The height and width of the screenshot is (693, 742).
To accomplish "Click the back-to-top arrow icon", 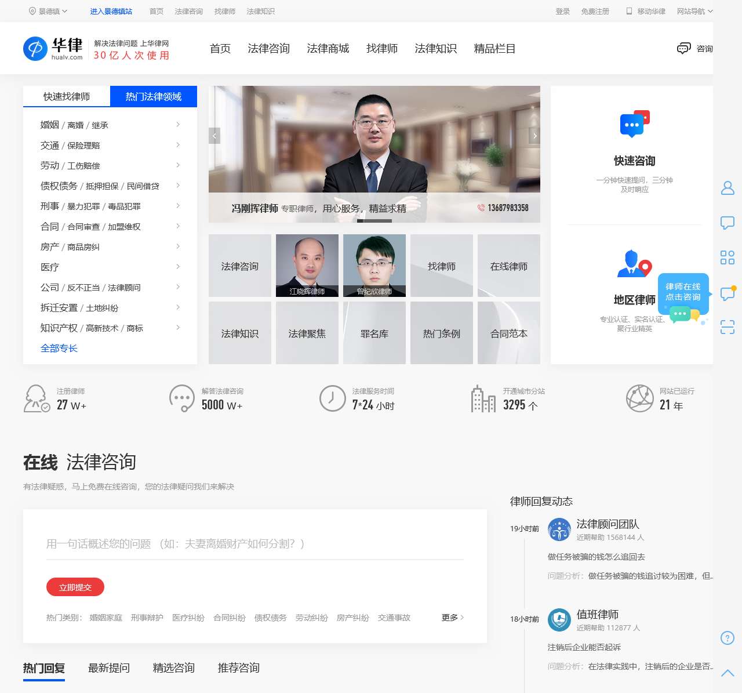I will click(728, 673).
